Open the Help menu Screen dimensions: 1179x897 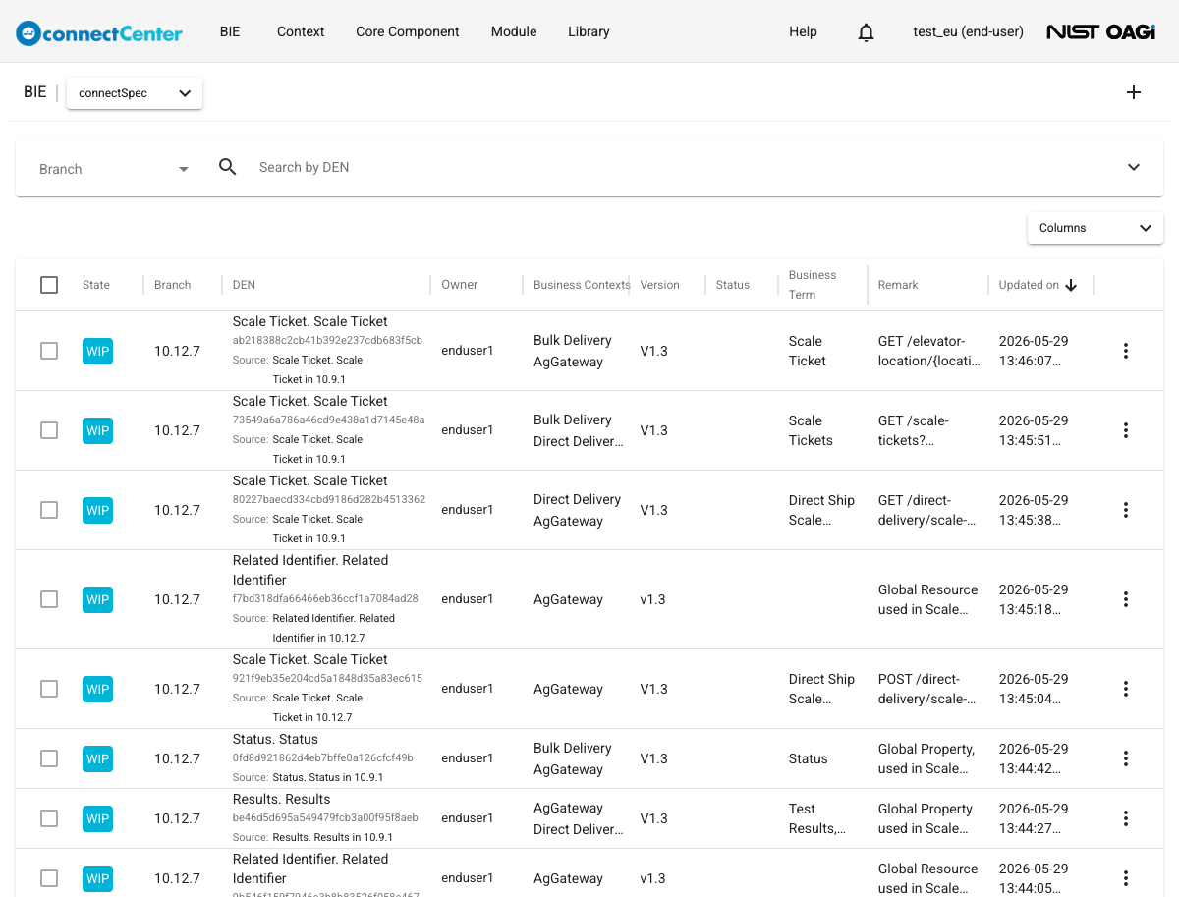803,31
